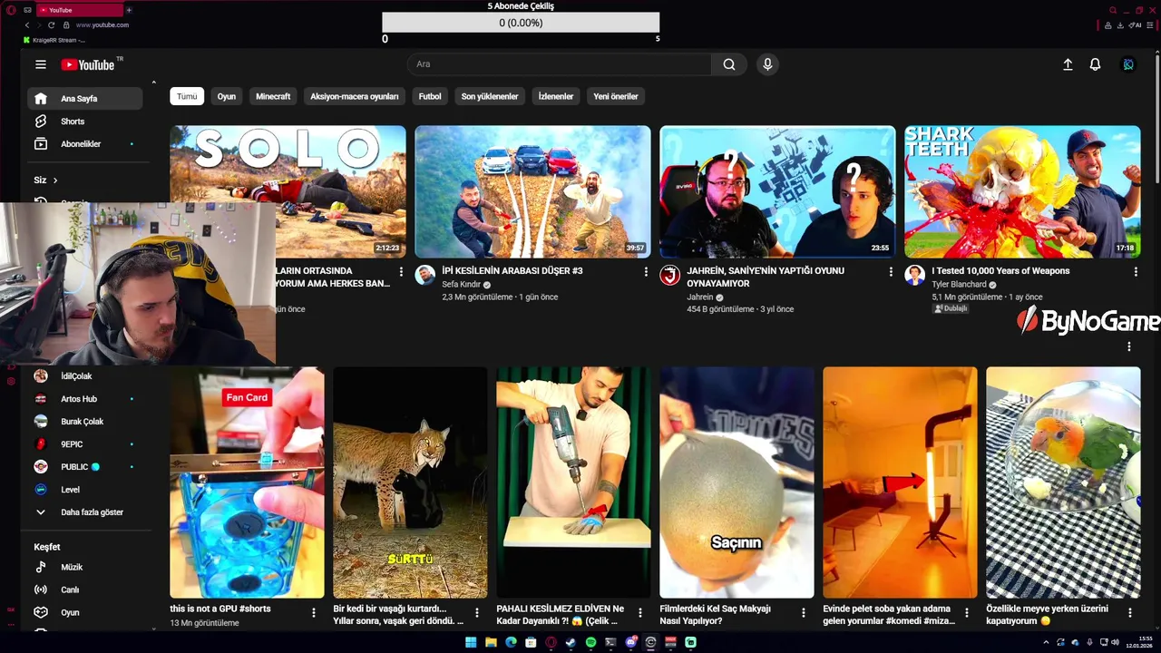Click the Ara search field
Viewport: 1161px width, 653px height.
point(560,64)
